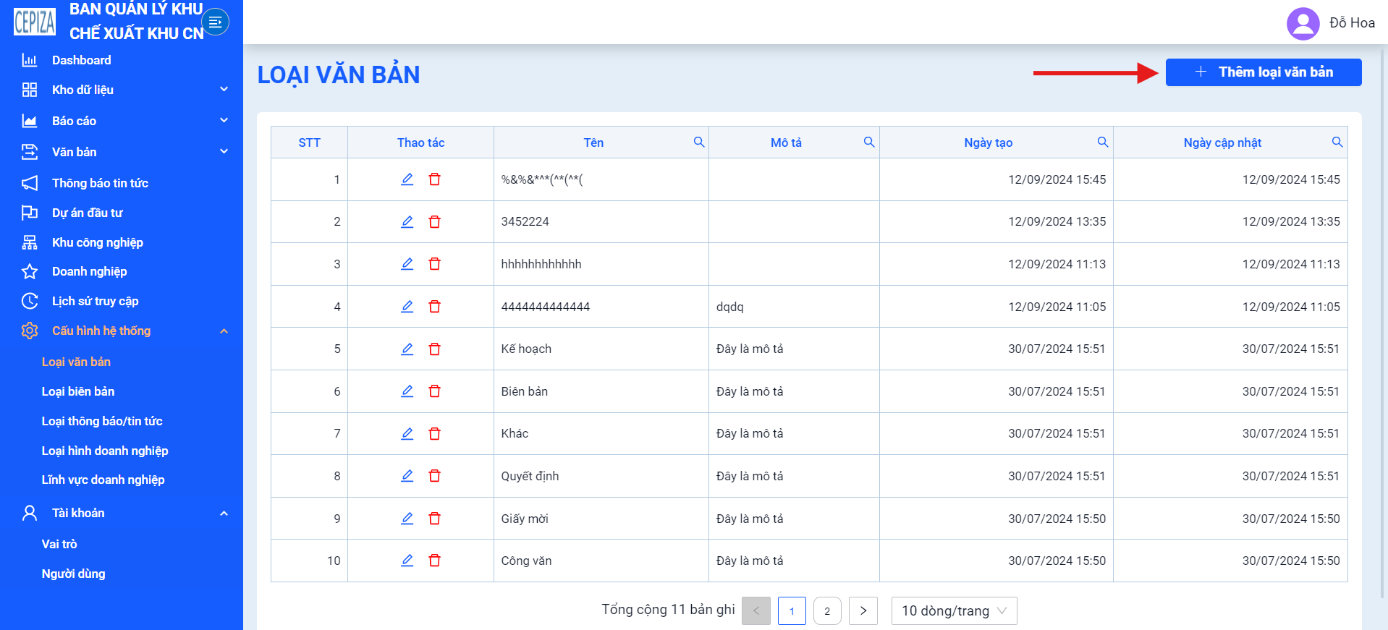Click the edit pencil icon for Kế hoạch row
The image size is (1388, 630).
pyautogui.click(x=407, y=349)
